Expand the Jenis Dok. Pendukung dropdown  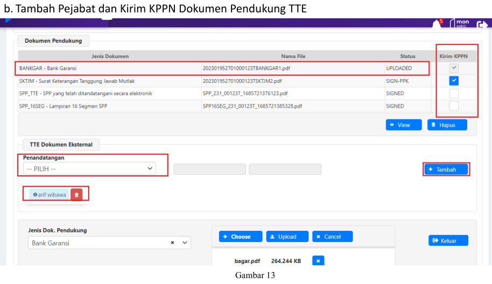click(x=185, y=243)
